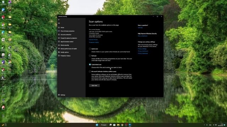Click the Device security laptop icon
Image resolution: width=227 pixels, height=127 pixels.
coord(59,45)
